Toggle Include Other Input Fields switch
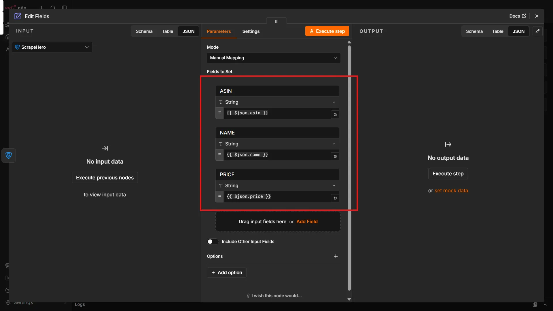553x311 pixels. (213, 242)
